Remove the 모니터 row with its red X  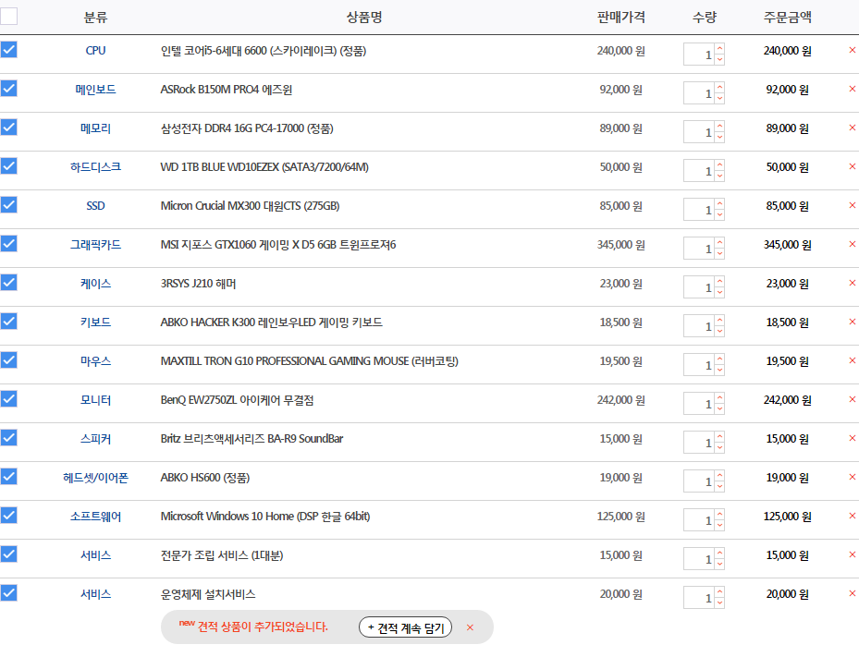[852, 400]
